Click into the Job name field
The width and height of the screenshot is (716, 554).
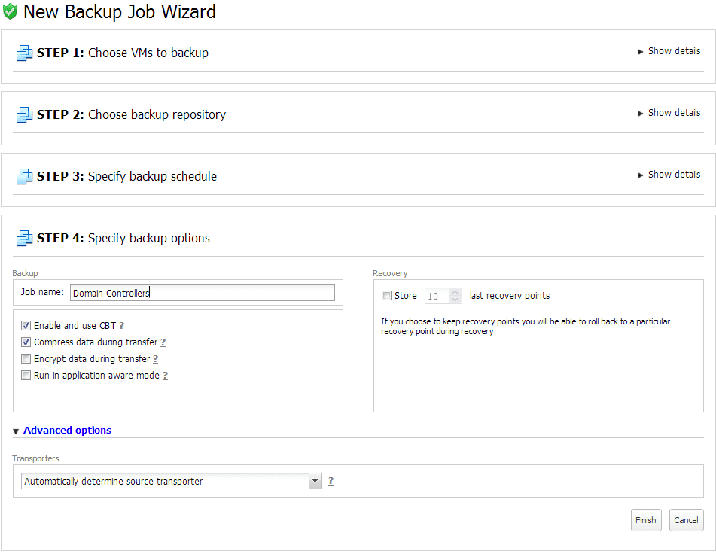pos(203,293)
